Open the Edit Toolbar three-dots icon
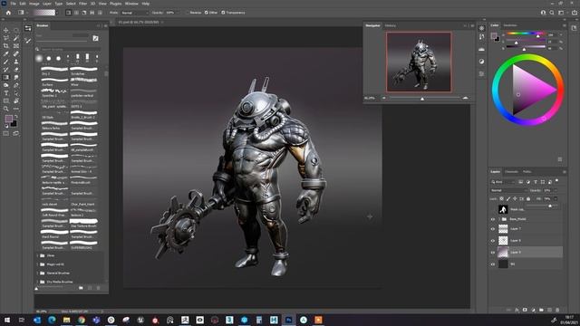The width and height of the screenshot is (580, 326). pos(16,109)
